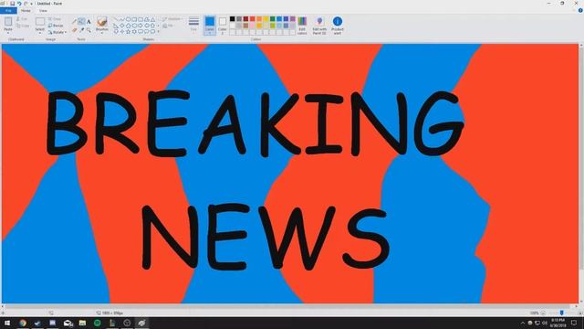
Task: Open the Resize dialog
Action: coord(56,26)
